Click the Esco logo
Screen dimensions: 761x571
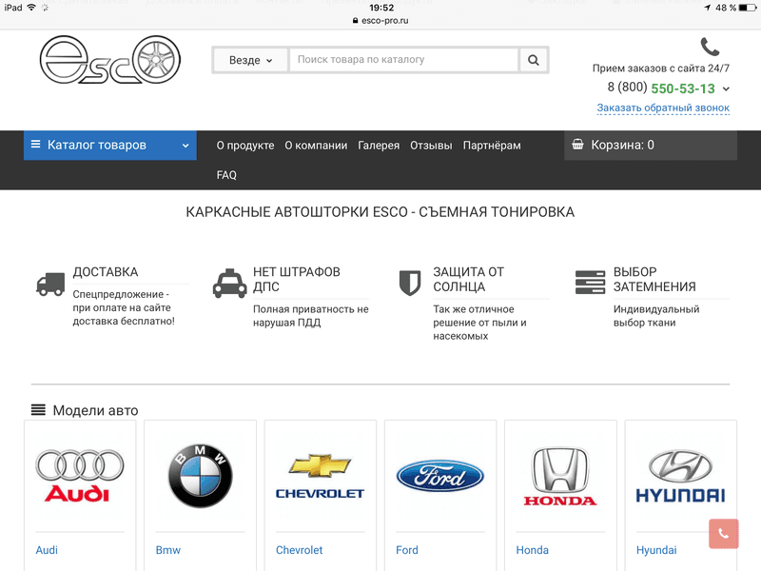coord(109,60)
